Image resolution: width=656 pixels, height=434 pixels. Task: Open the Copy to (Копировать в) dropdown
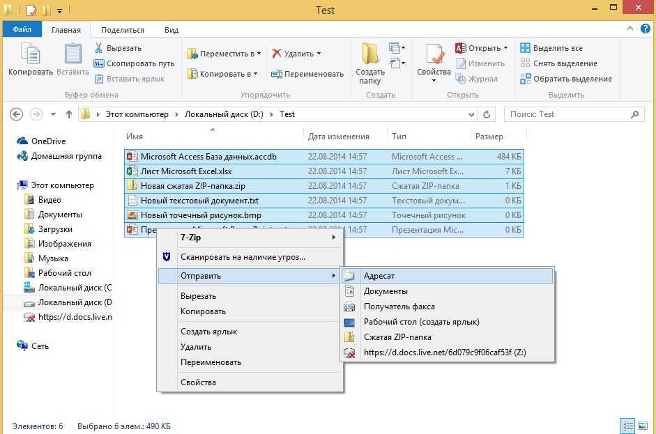222,74
